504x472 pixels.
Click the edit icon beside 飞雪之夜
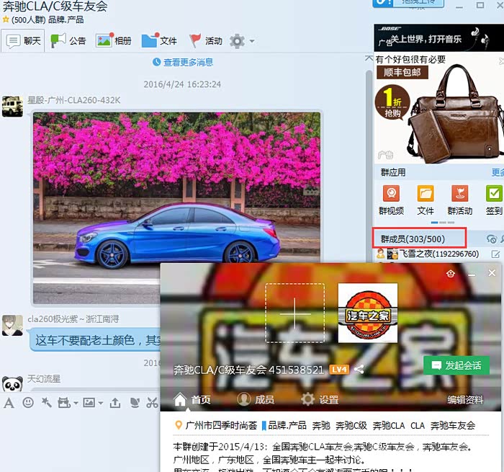[x=495, y=254]
